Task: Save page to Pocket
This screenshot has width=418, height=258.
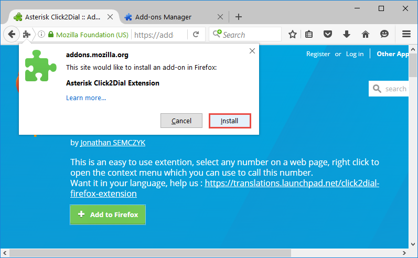Action: [328, 35]
